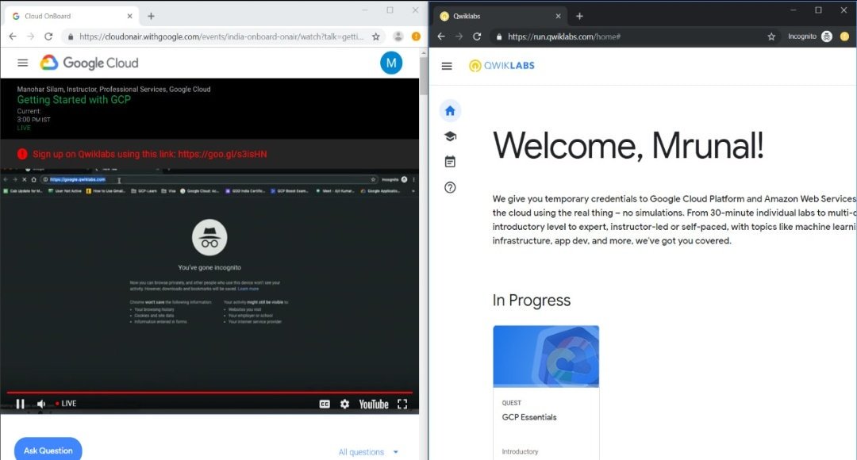Bookmark the cloudonair page with star
This screenshot has width=857, height=460.
tap(376, 36)
